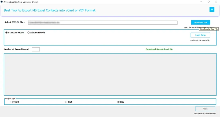
Task: Click 'Click Here To Go Next Panel' text
Action: point(205,114)
